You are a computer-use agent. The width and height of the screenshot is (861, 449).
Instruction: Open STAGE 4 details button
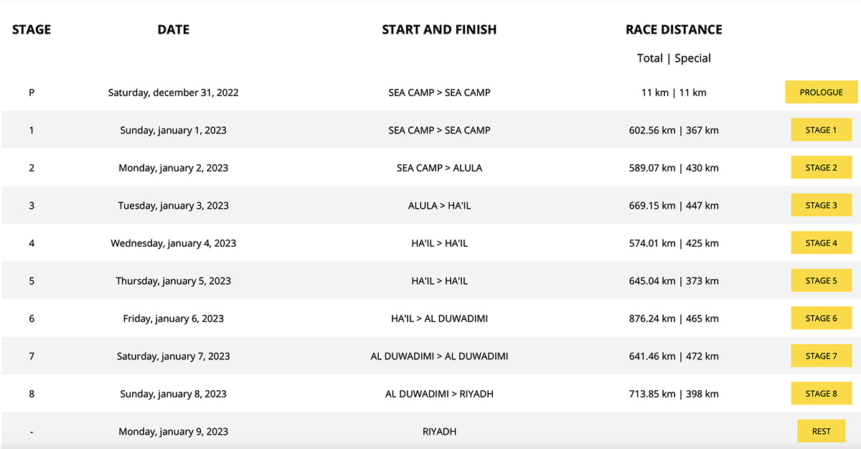pyautogui.click(x=821, y=243)
